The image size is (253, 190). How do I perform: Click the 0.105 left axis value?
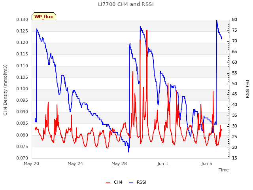point(22,78)
